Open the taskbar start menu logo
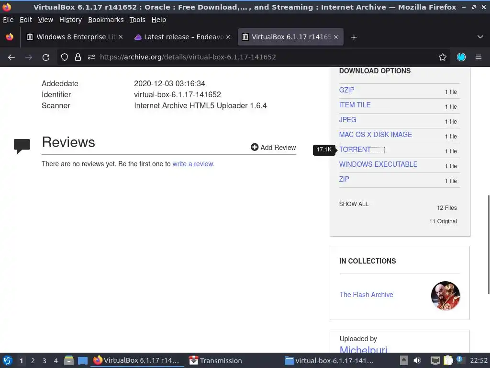 (8, 361)
